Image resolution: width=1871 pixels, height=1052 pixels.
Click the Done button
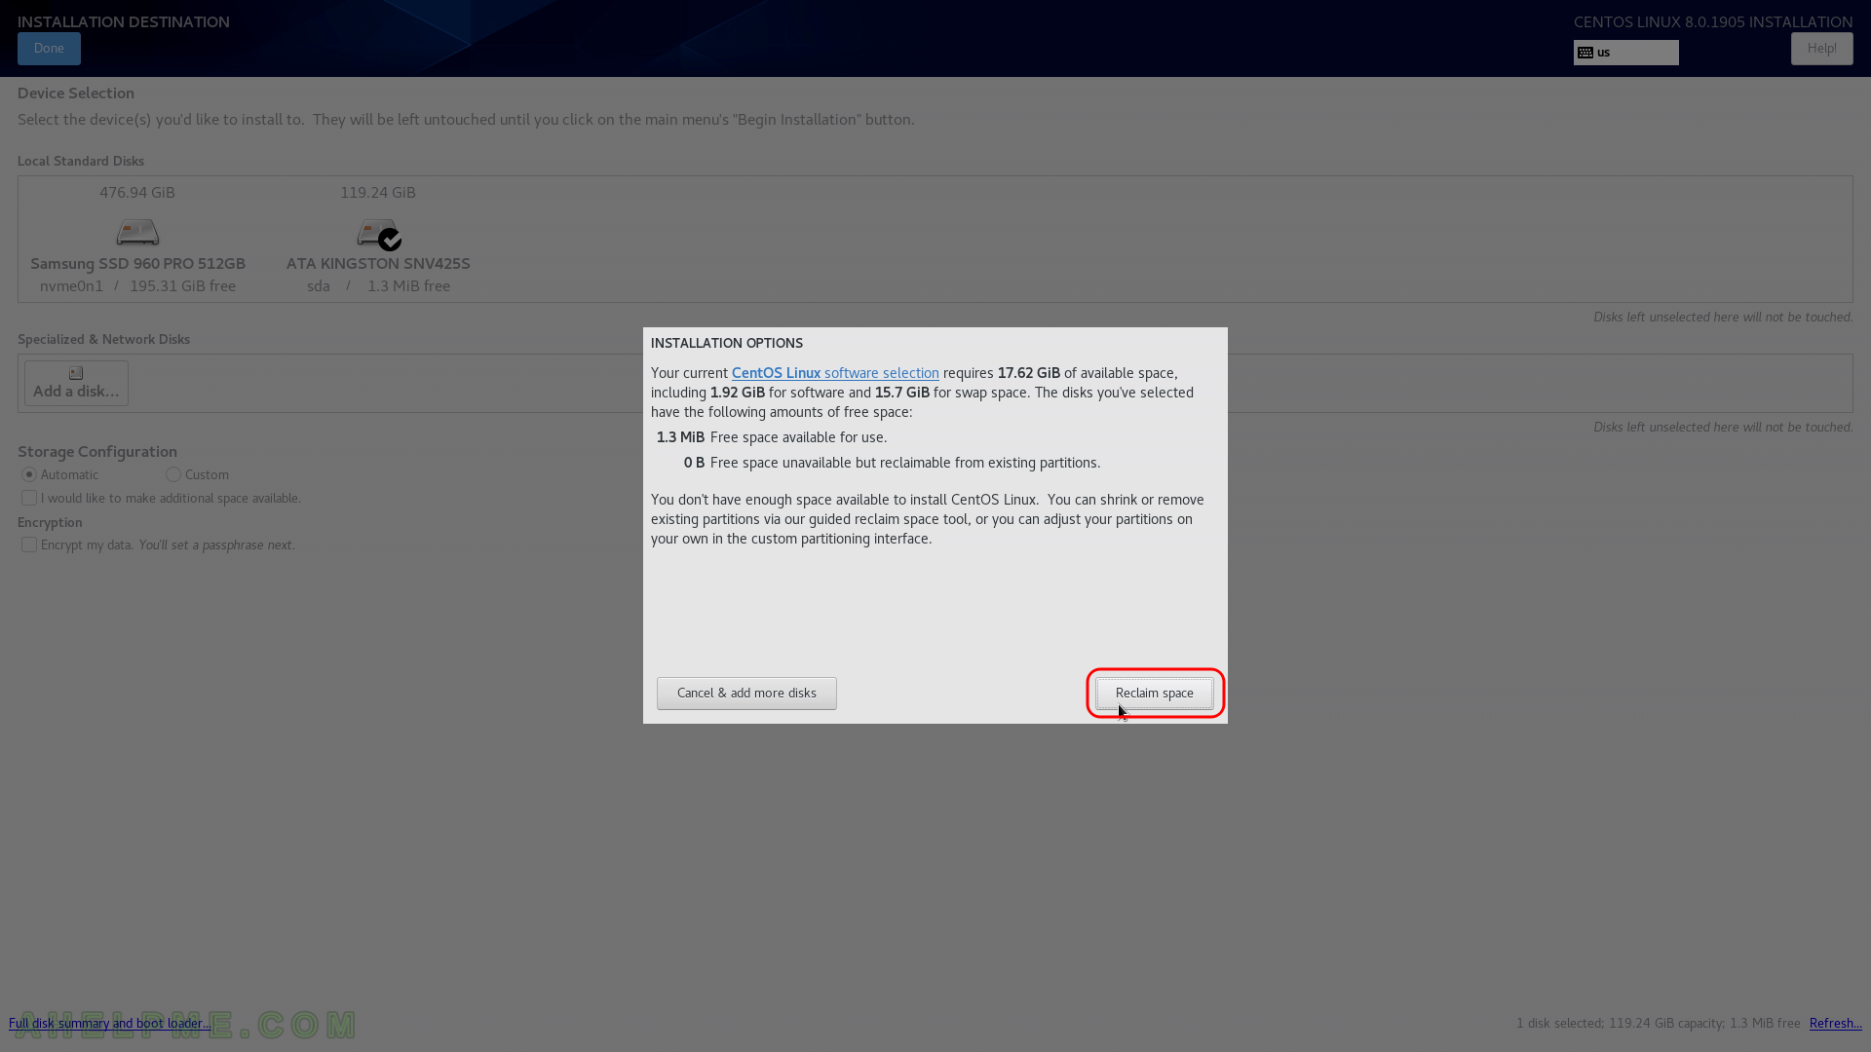tap(49, 49)
